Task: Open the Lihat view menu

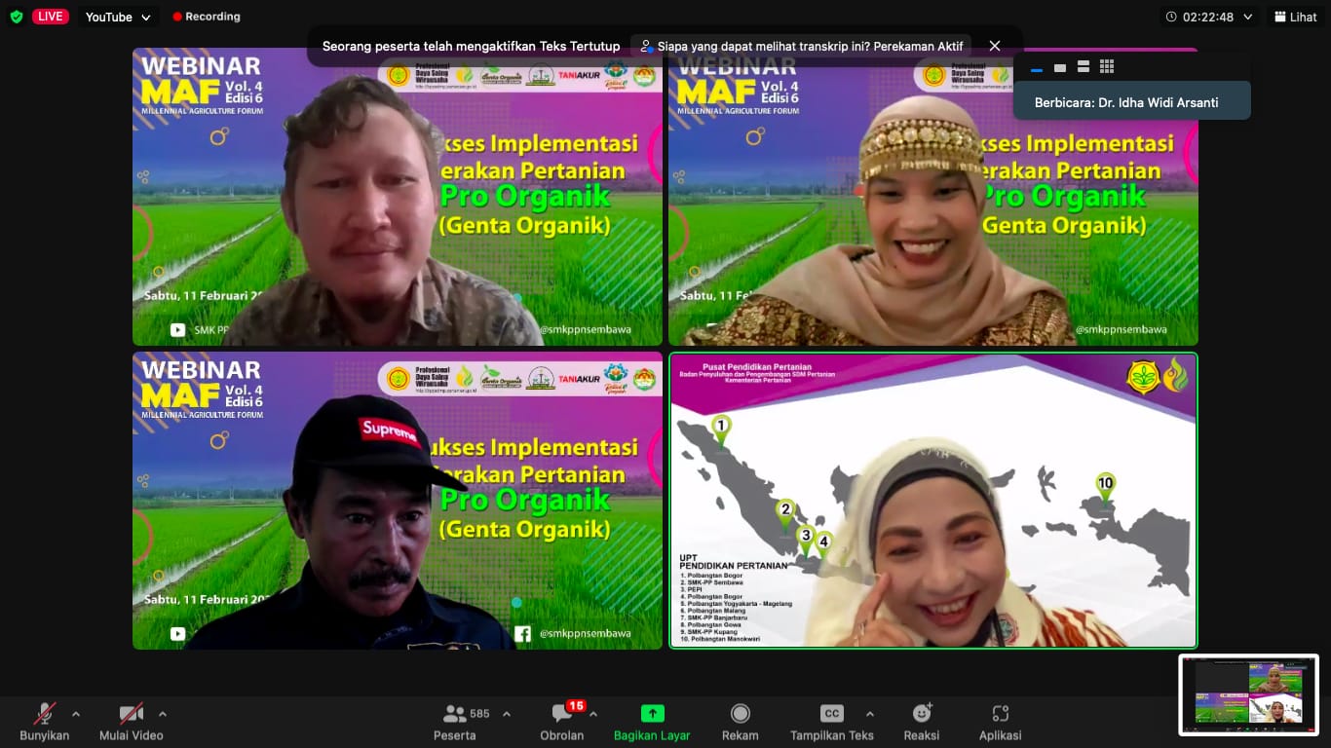Action: click(1295, 17)
